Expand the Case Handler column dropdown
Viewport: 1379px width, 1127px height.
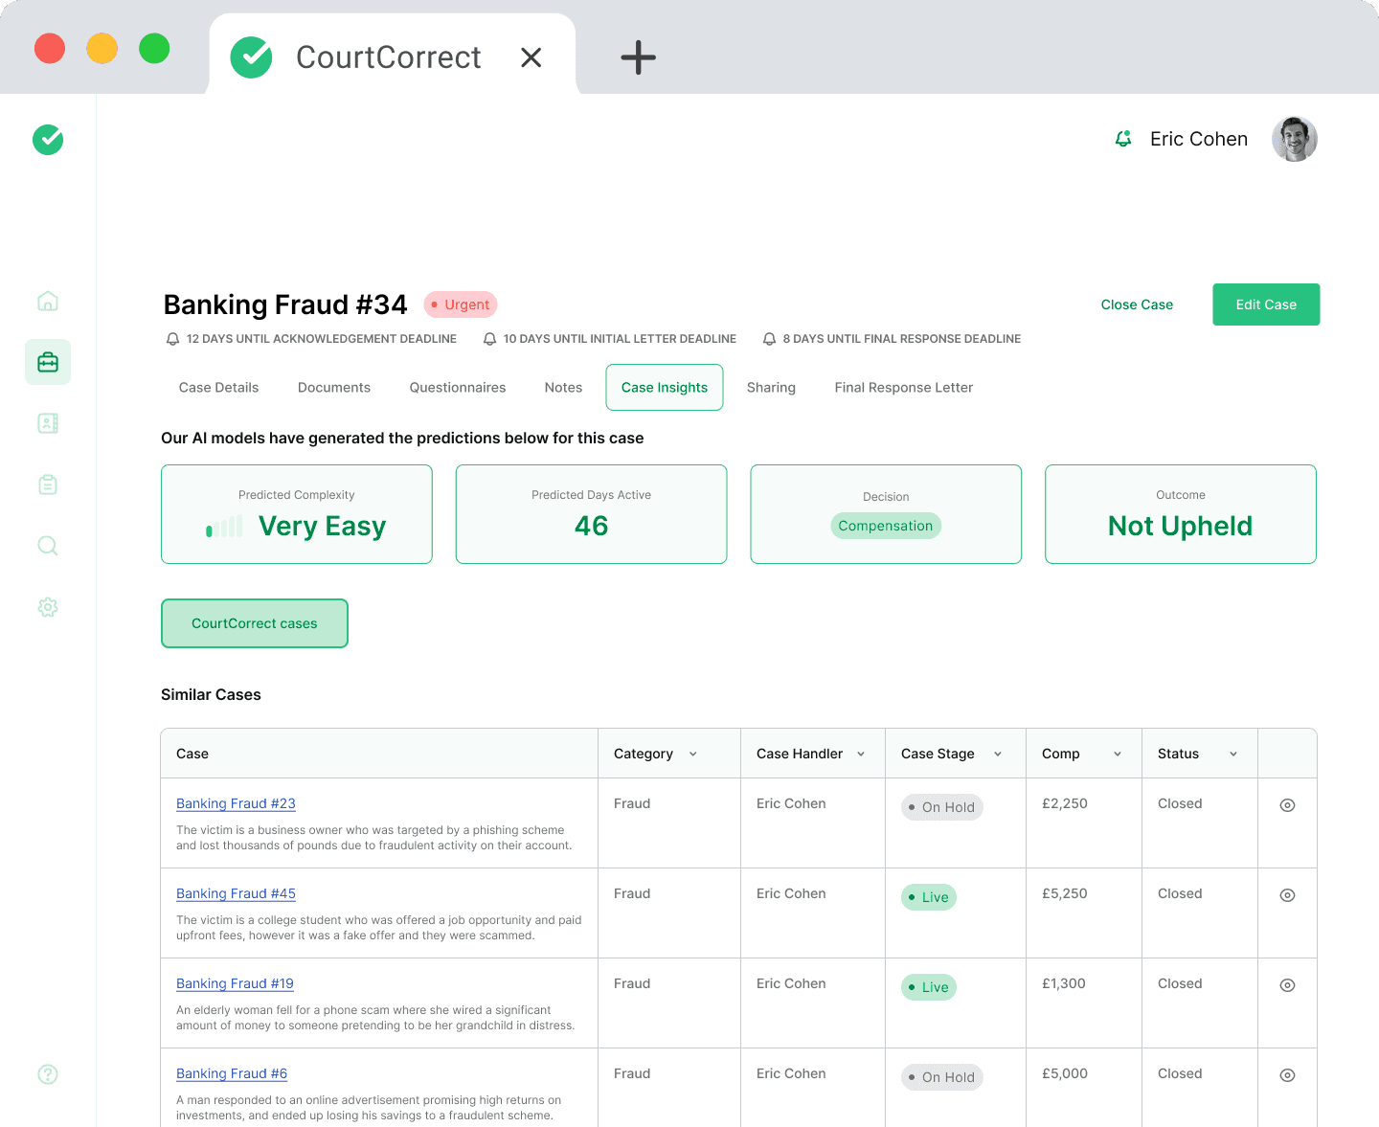pyautogui.click(x=861, y=755)
